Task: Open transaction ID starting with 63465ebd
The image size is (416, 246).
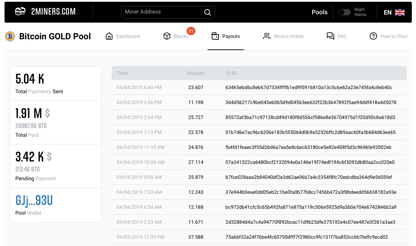Action: point(309,87)
